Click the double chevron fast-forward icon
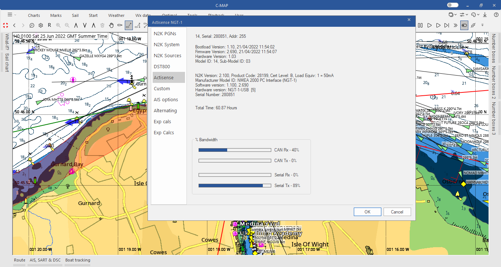This screenshot has height=267, width=501. click(x=455, y=25)
